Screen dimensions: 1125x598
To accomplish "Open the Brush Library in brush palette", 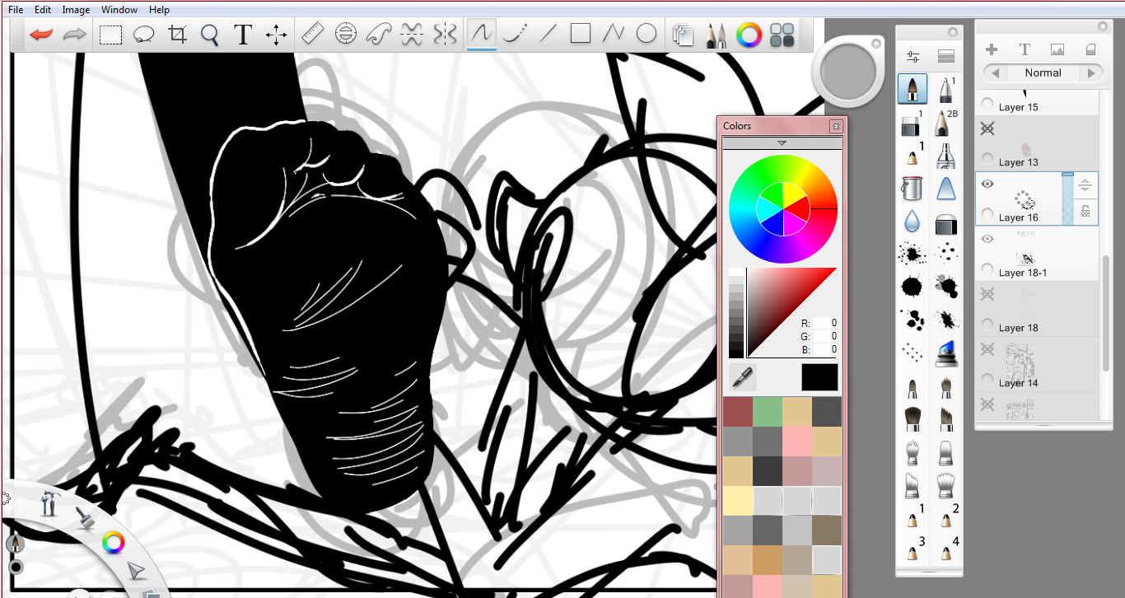I will 946,57.
